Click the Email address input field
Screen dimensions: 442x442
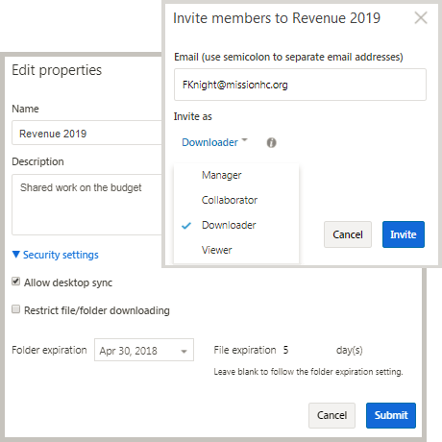(x=300, y=85)
